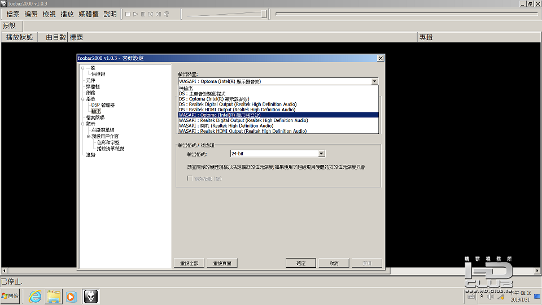
Task: Select 快捷鍵 in preferences tree
Action: point(98,75)
